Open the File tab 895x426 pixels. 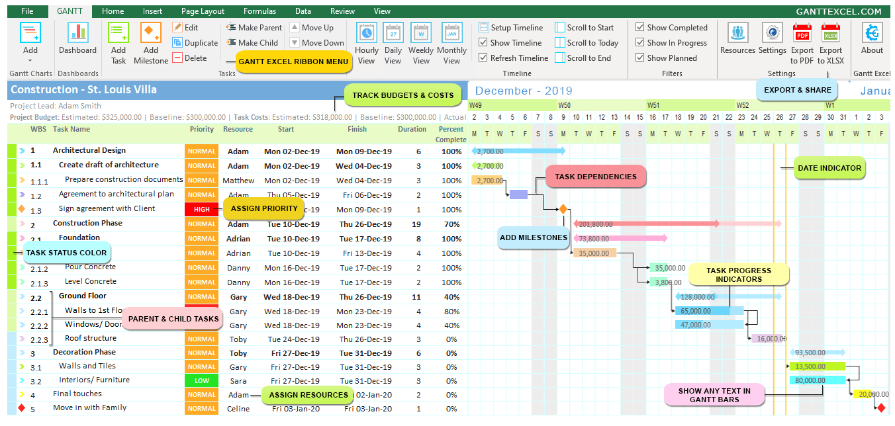[x=27, y=11]
